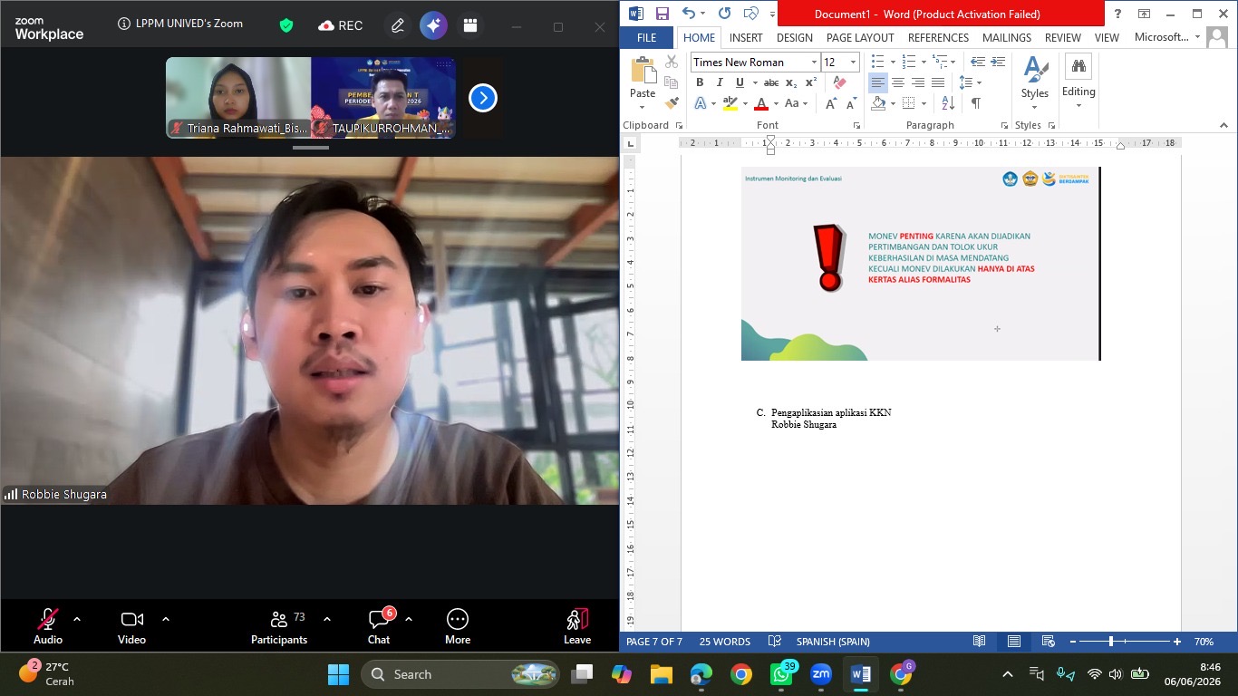Click the AI Companion sparkle icon in Zoom

[433, 25]
